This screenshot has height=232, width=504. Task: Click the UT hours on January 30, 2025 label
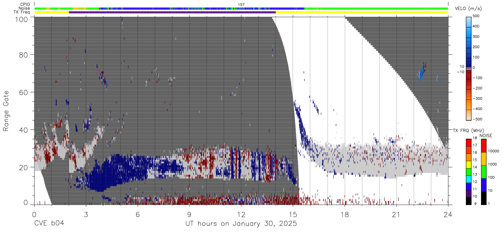coord(241,224)
